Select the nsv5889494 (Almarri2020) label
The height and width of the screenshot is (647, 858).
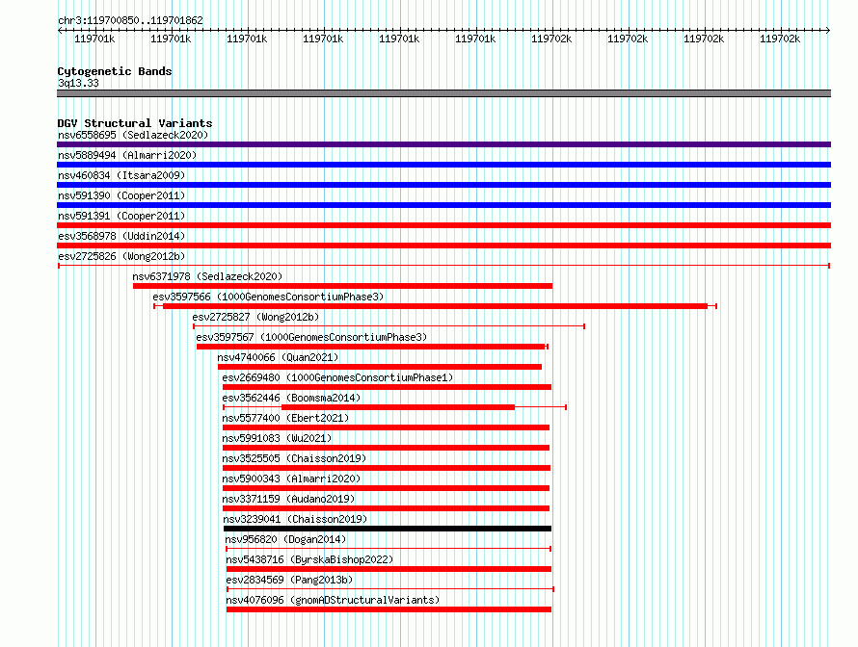(x=127, y=155)
